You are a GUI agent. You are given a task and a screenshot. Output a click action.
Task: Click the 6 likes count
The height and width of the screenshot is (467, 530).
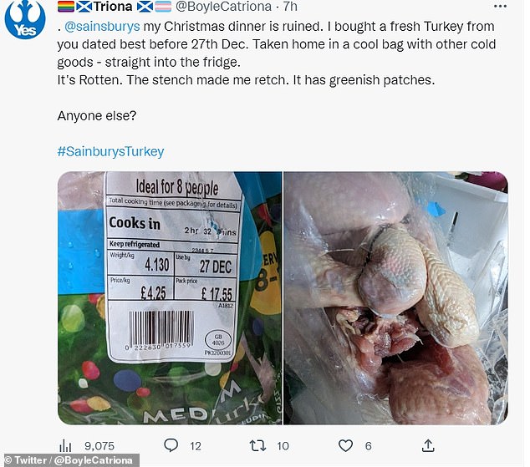(x=369, y=447)
